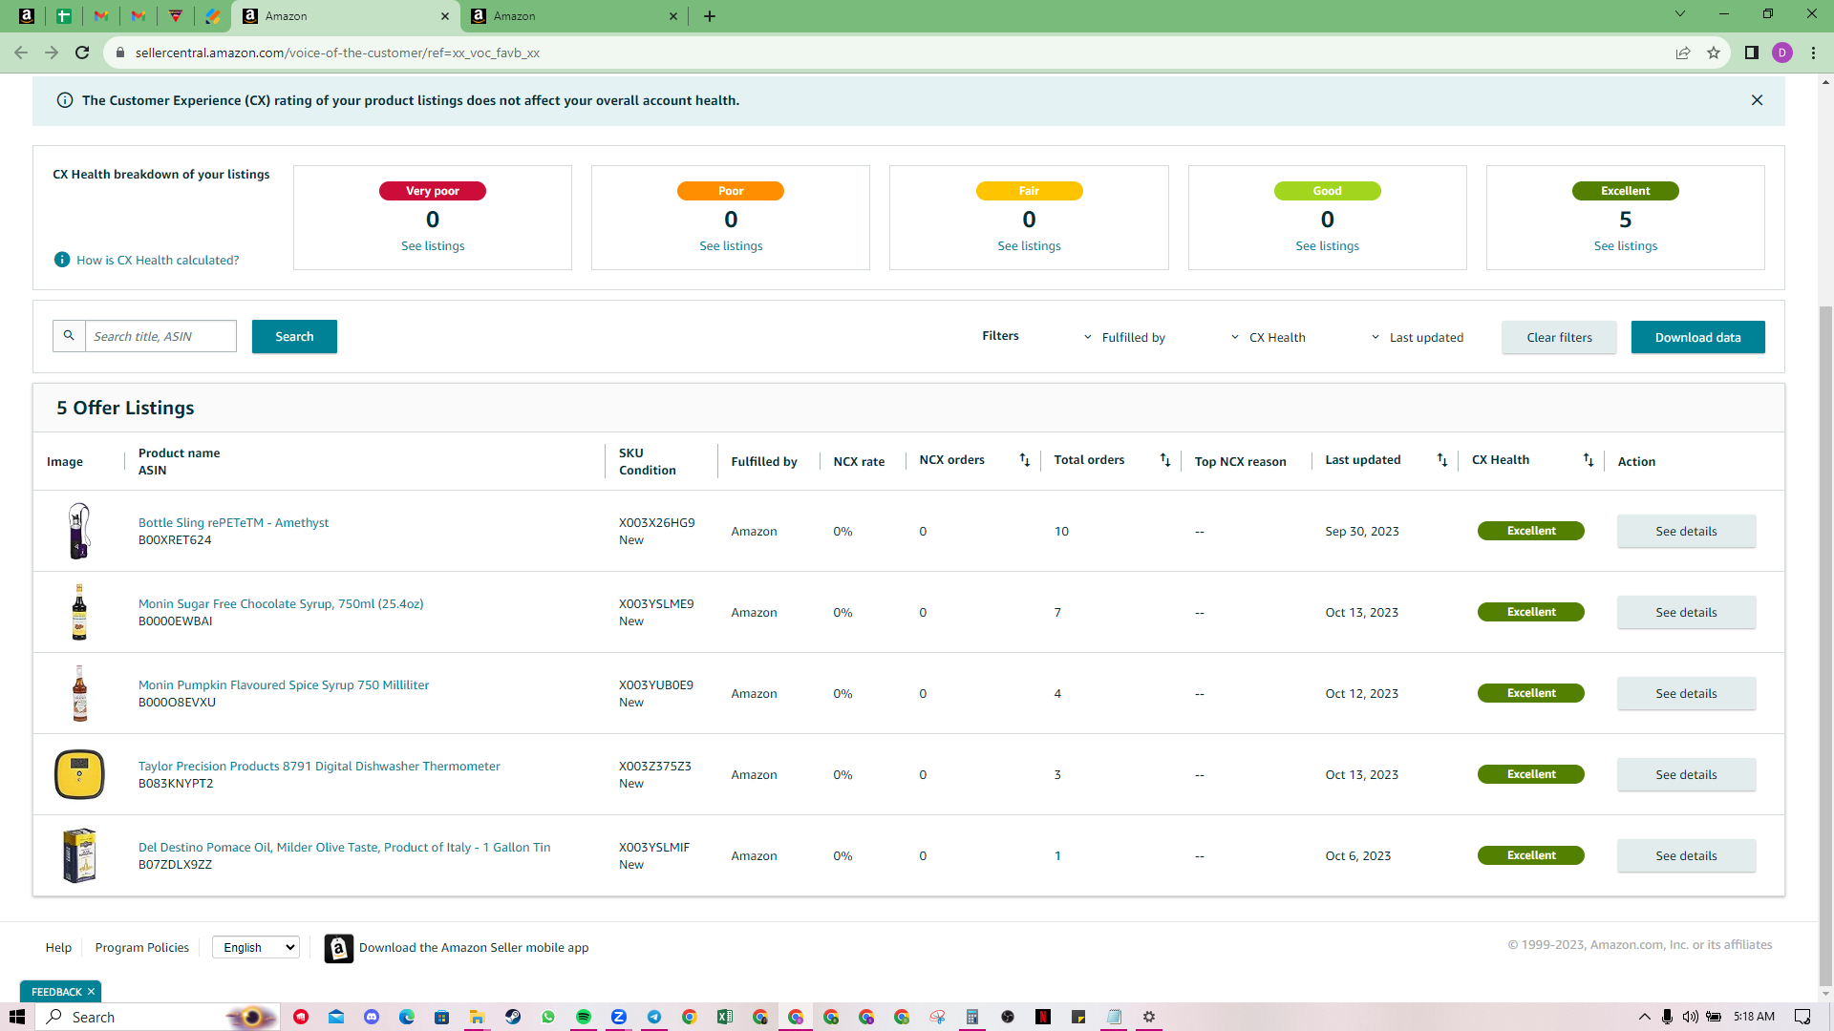See listings under Good
Screen dimensions: 1834x1031
(1327, 246)
